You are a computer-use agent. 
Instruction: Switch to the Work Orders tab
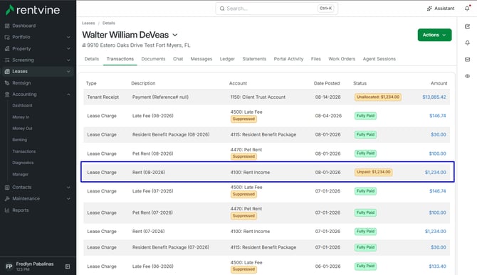[x=342, y=59]
